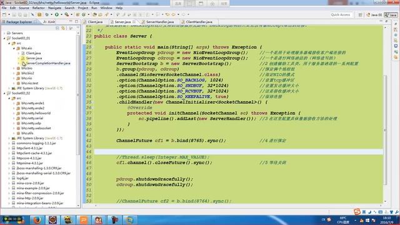The width and height of the screenshot is (400, 225).
Task: Click the New Java Package icon
Action: [x=77, y=15]
